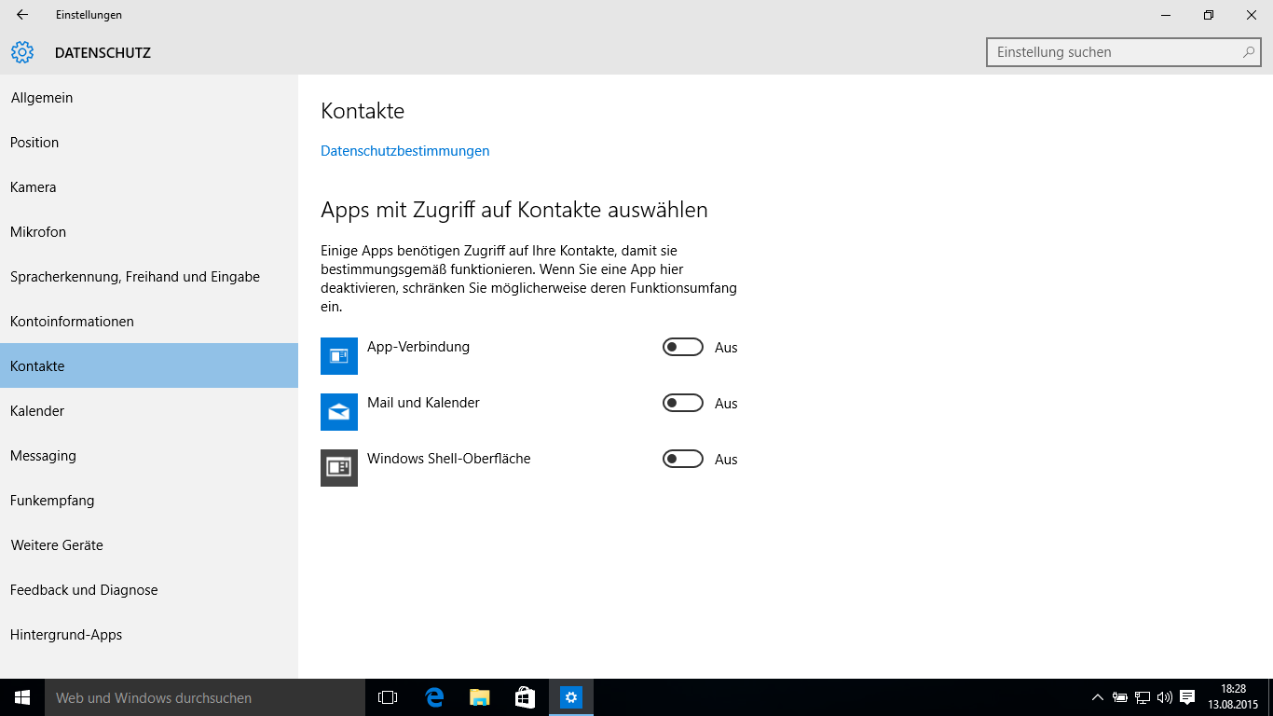
Task: Toggle Windows Shell-Oberfläche contacts access
Action: [x=682, y=460]
